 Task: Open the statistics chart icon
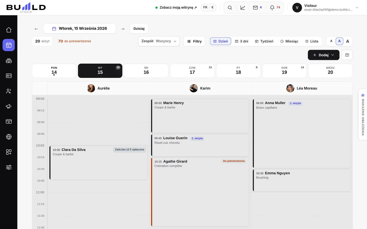click(x=243, y=8)
